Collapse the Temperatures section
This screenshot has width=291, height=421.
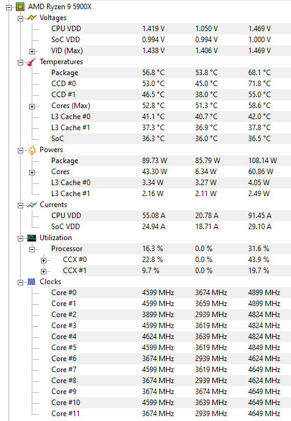pyautogui.click(x=20, y=62)
